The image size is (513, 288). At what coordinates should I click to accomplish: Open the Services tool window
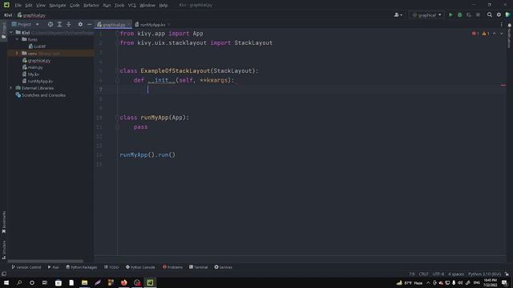pos(223,267)
